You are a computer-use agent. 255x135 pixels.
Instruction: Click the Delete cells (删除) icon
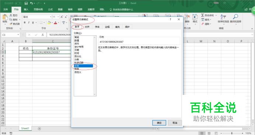coord(187,17)
